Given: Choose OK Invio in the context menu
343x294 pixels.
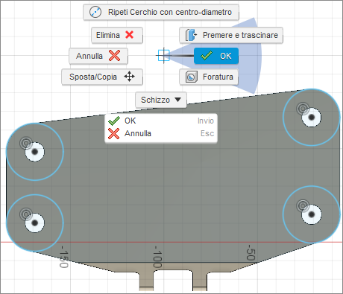Looking at the screenshot, I should tap(161, 121).
